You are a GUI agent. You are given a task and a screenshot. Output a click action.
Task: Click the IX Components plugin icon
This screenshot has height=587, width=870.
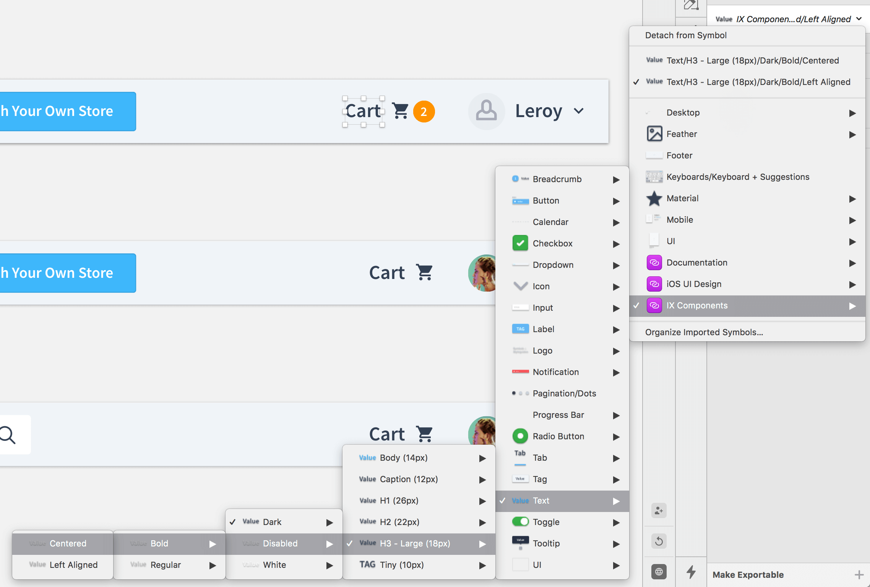(654, 305)
